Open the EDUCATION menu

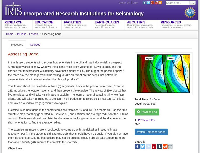click(x=44, y=22)
